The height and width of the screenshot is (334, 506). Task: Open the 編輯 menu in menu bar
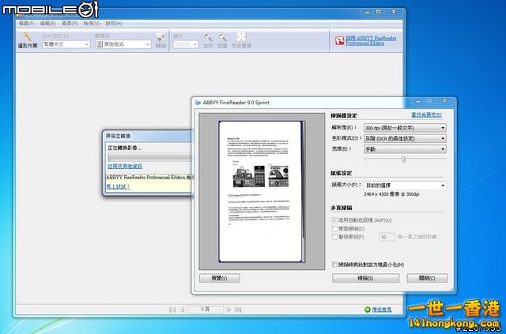pos(47,24)
